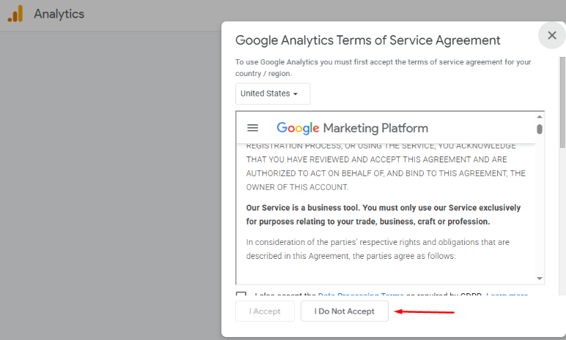The width and height of the screenshot is (566, 340).
Task: Click the terms scrollbar up arrow
Action: click(x=540, y=117)
